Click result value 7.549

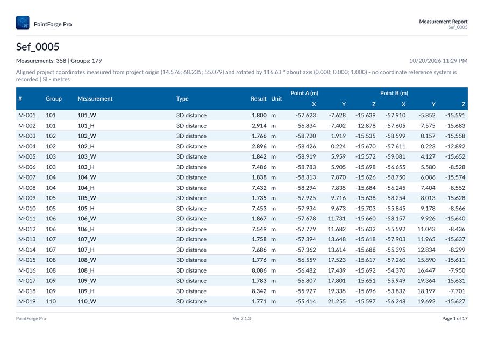coord(259,229)
